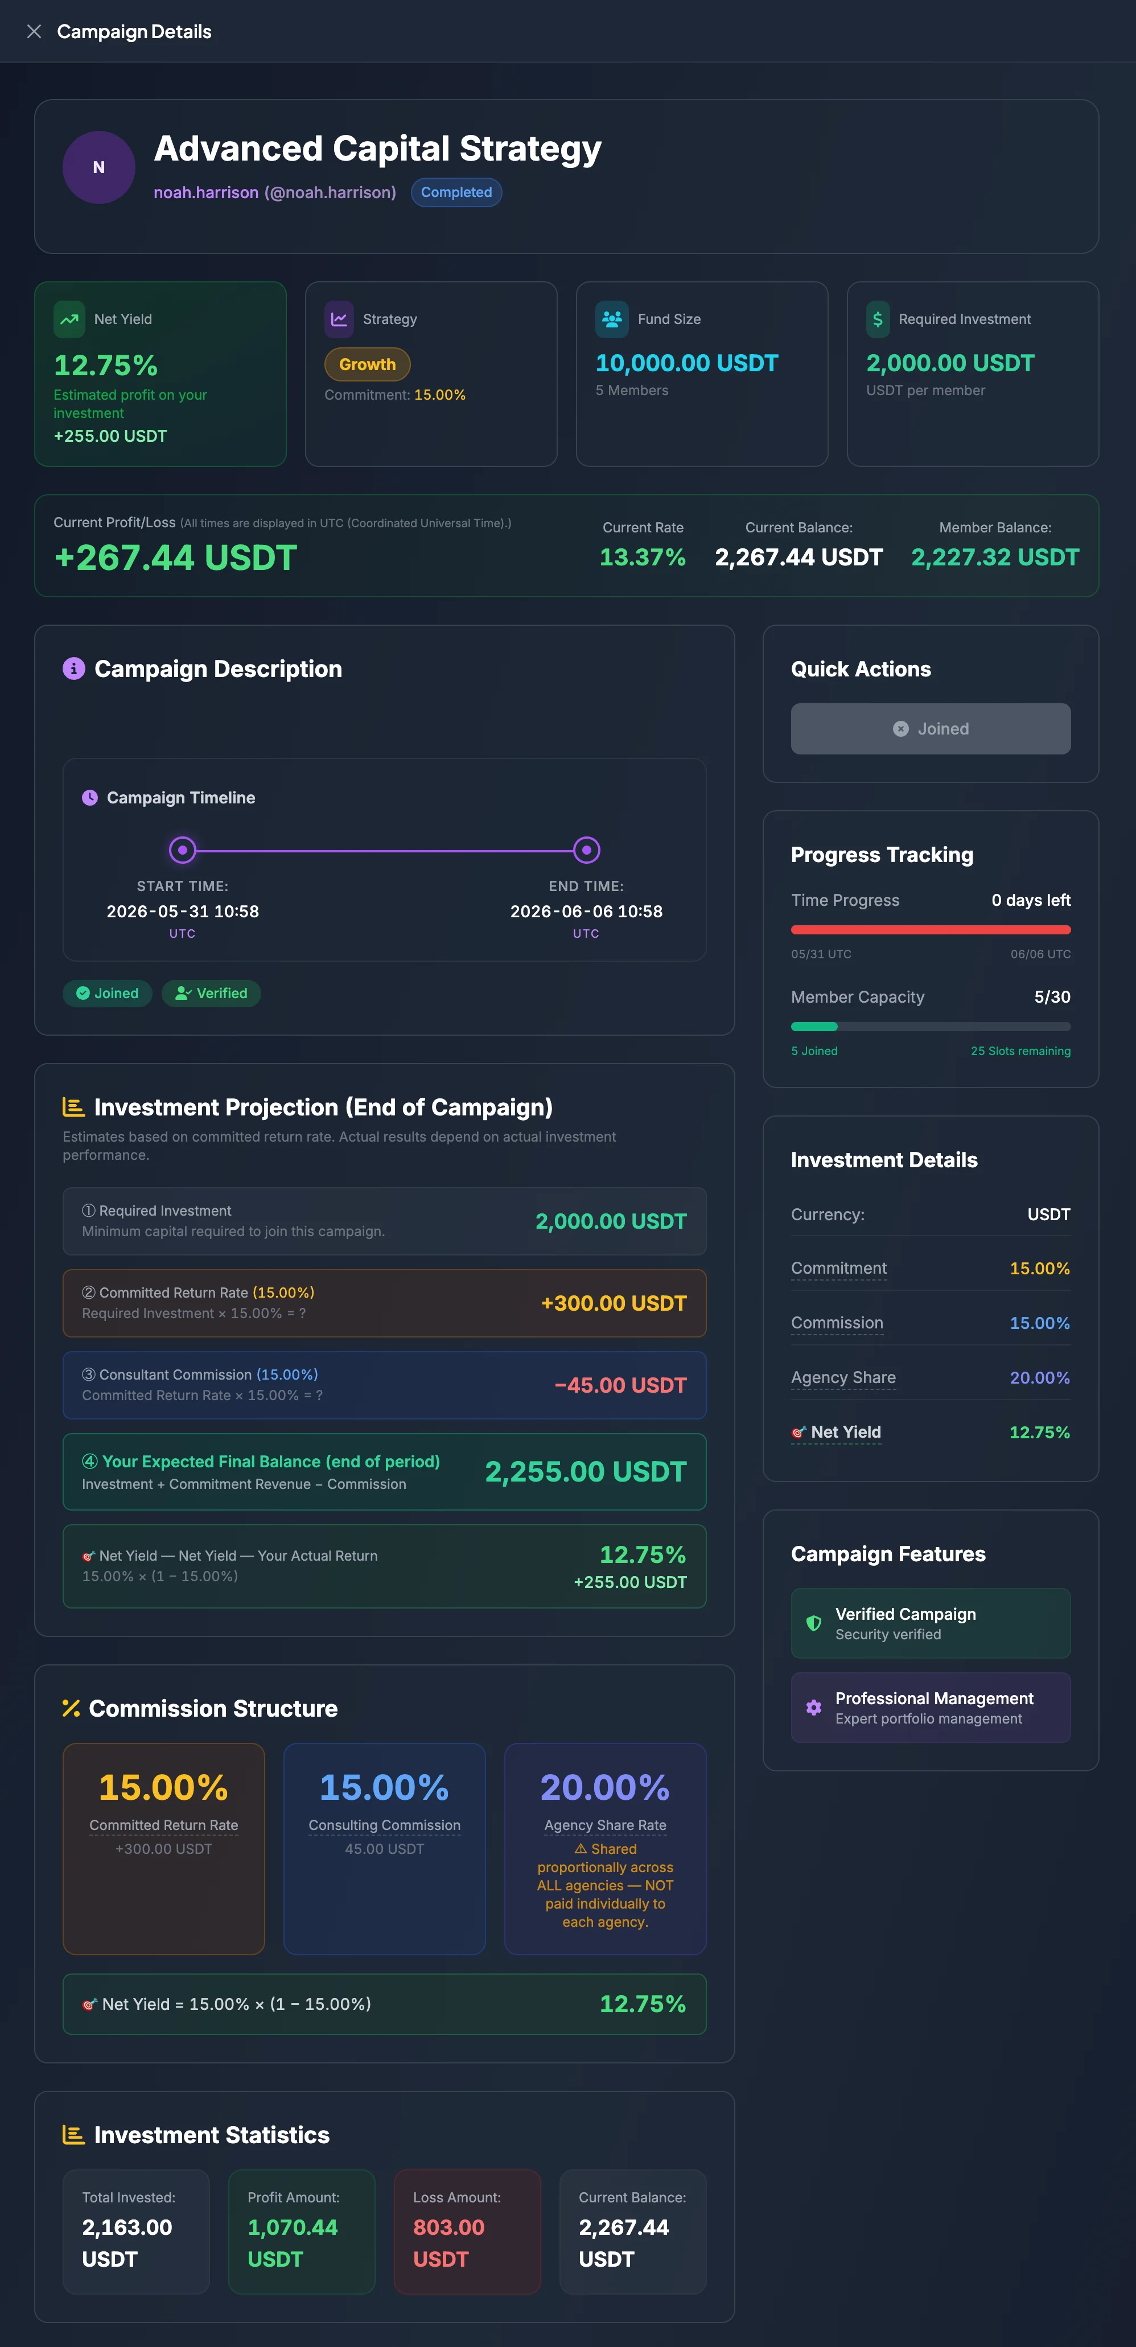Select the start time timeline marker
Image resolution: width=1136 pixels, height=2347 pixels.
click(183, 850)
